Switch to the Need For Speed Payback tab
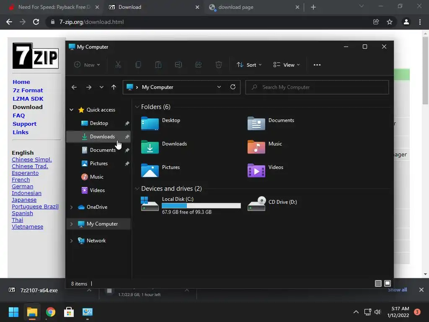This screenshot has width=429, height=322. pos(54,7)
